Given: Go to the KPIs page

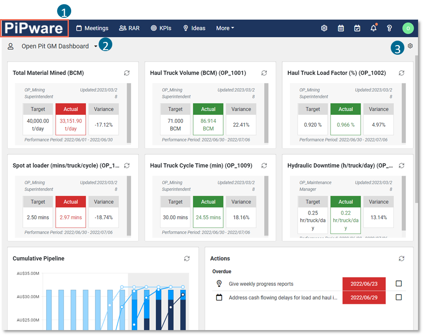Looking at the screenshot, I should tap(161, 28).
